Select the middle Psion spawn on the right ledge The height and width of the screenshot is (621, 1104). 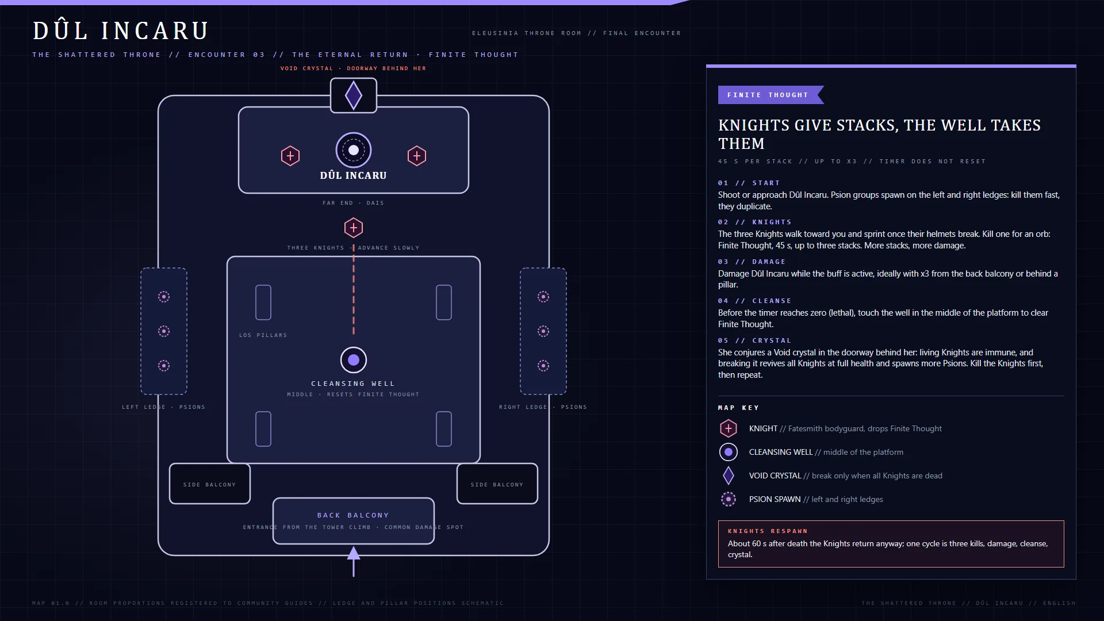pos(543,331)
